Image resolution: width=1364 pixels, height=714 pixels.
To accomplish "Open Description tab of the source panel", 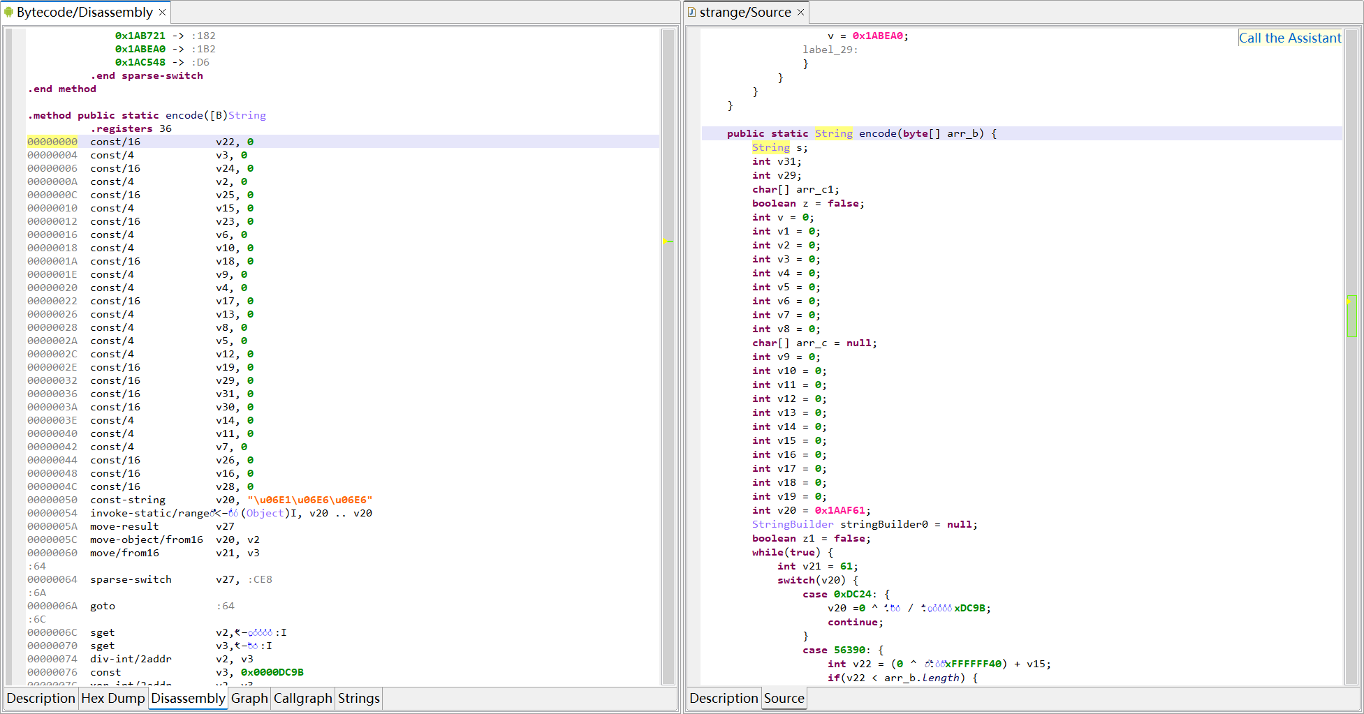I will tap(723, 699).
